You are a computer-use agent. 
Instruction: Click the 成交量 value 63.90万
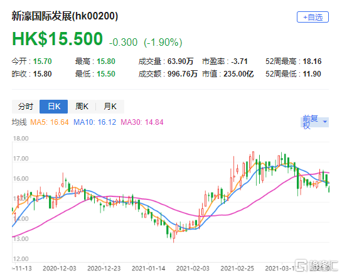click(180, 61)
